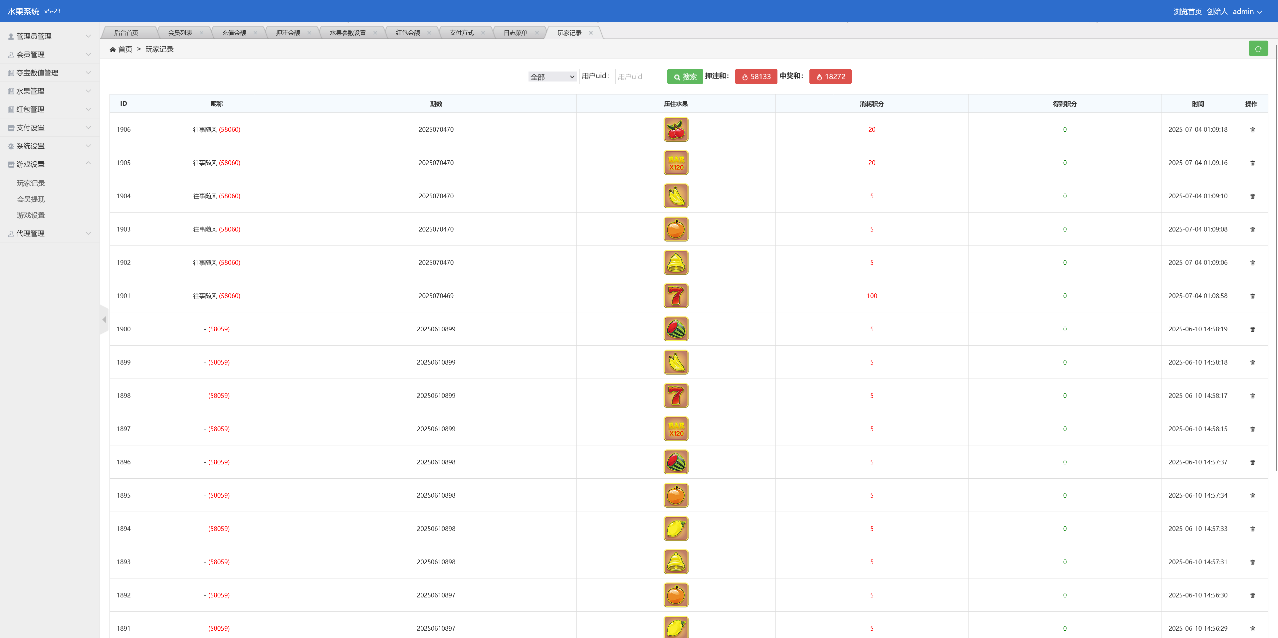Open the 浏览首页 link in header
The height and width of the screenshot is (638, 1278).
tap(1187, 11)
